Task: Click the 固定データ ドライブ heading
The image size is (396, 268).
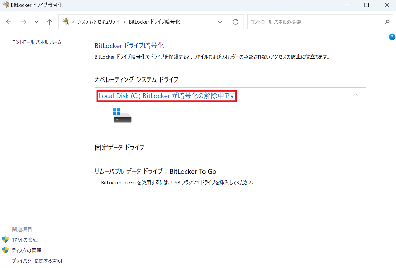Action: (x=120, y=147)
